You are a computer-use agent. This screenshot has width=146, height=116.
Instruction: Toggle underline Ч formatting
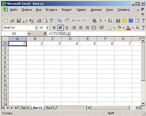pos(67,28)
